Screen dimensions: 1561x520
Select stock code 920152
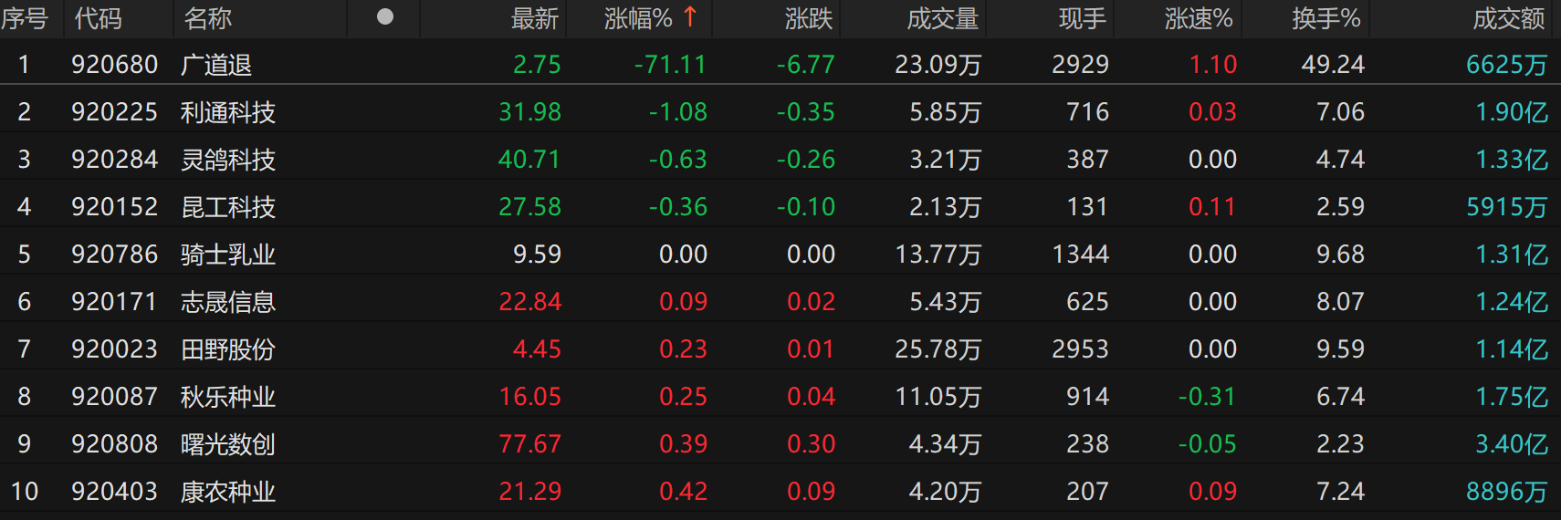tap(115, 207)
